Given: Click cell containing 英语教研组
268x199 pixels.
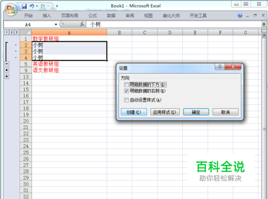Looking at the screenshot, I should [x=69, y=64].
